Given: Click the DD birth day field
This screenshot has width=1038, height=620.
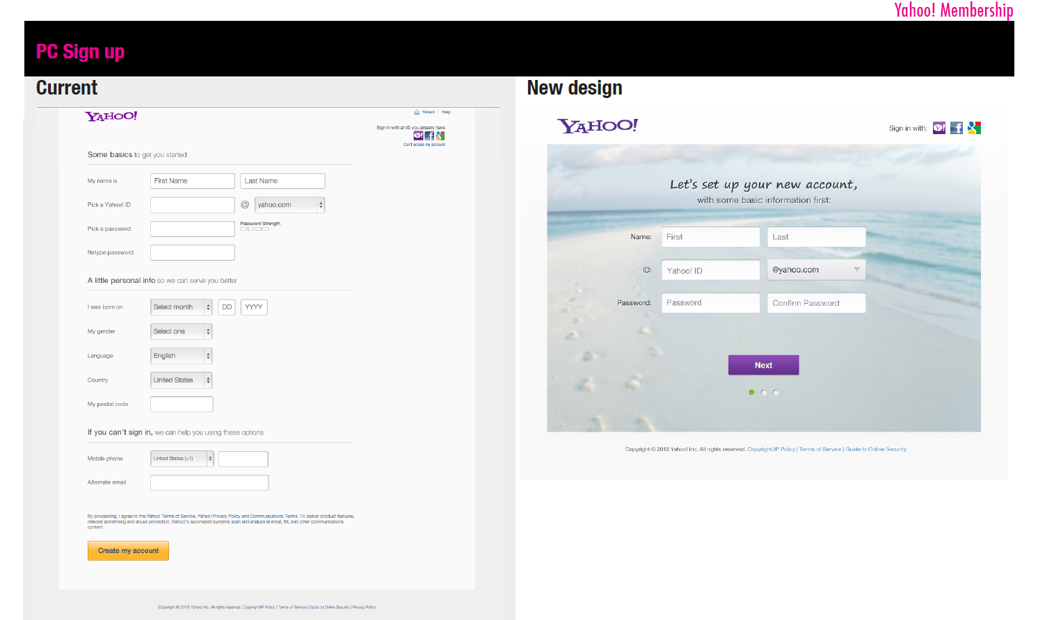Looking at the screenshot, I should click(227, 307).
